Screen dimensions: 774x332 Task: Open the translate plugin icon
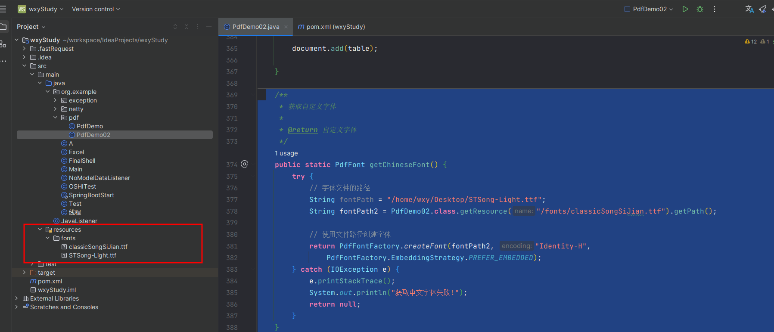pos(749,9)
